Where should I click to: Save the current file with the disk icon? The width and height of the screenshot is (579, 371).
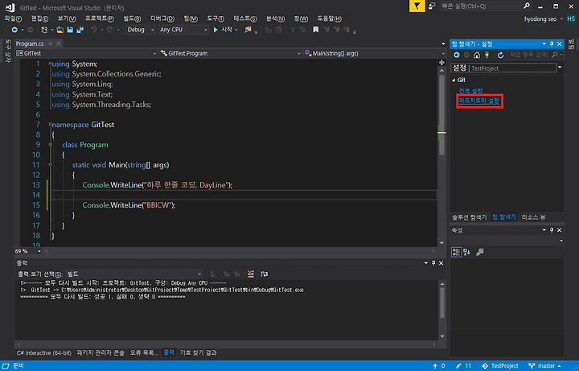[70, 30]
